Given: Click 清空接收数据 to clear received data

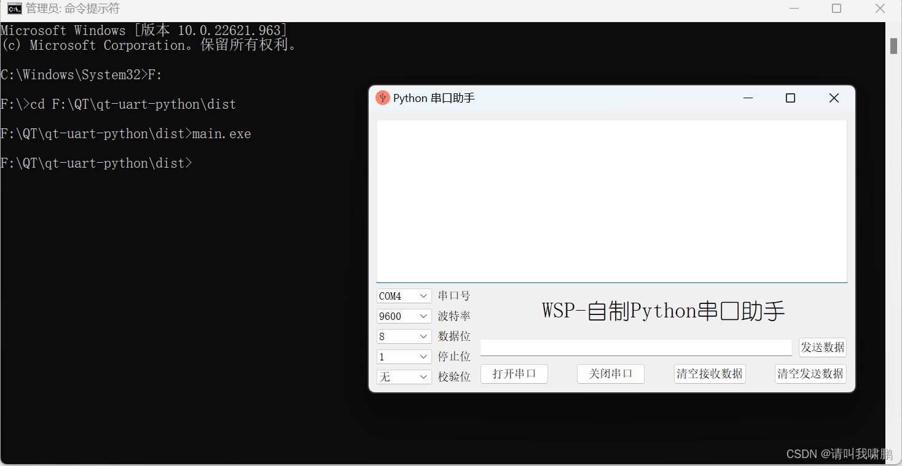Looking at the screenshot, I should 710,373.
